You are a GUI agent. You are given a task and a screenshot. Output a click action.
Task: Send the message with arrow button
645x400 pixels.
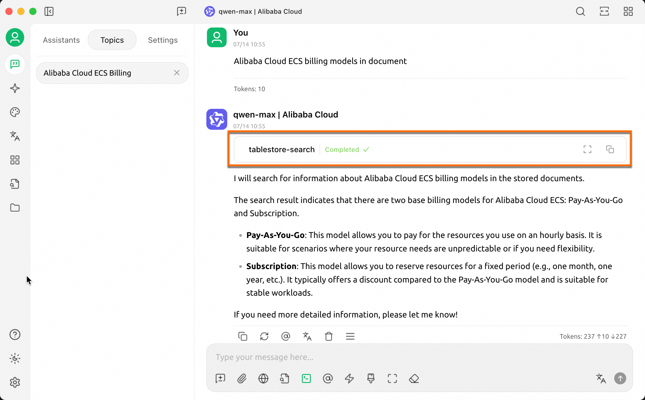click(620, 378)
